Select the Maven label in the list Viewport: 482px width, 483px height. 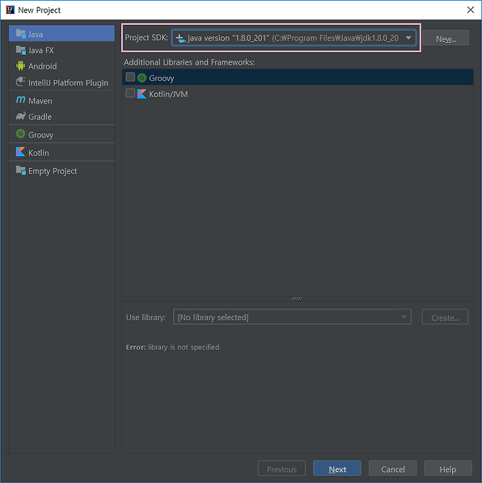point(40,100)
